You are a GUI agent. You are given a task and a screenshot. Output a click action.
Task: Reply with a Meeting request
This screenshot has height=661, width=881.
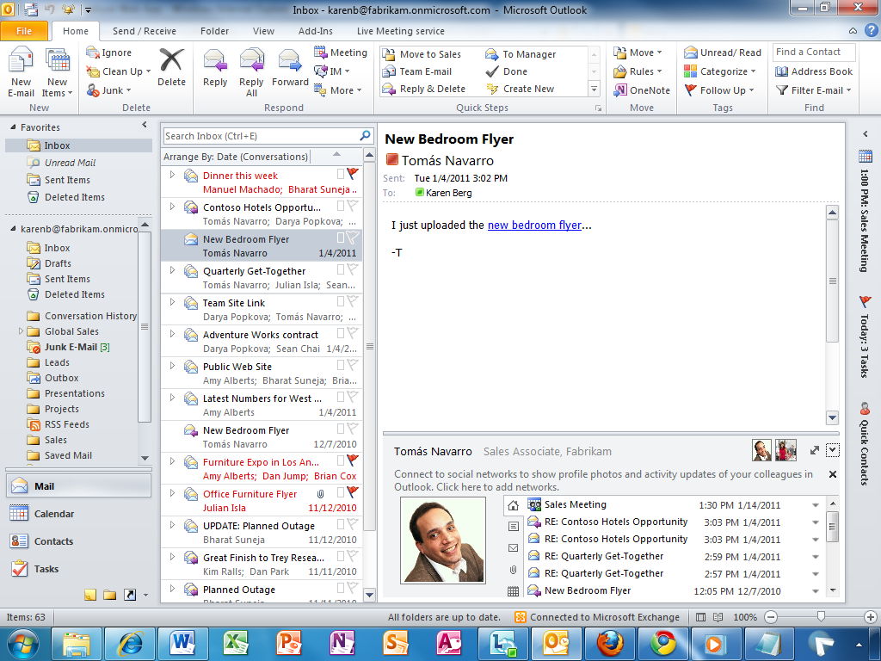click(341, 53)
